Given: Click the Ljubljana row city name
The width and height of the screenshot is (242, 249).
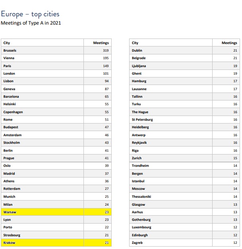Looking at the screenshot, I should click(x=139, y=66).
